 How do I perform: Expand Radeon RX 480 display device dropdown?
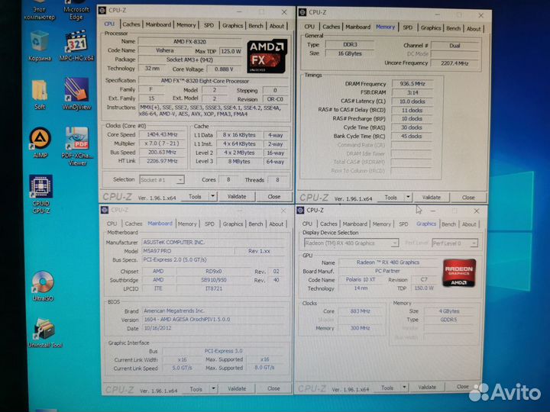point(351,243)
